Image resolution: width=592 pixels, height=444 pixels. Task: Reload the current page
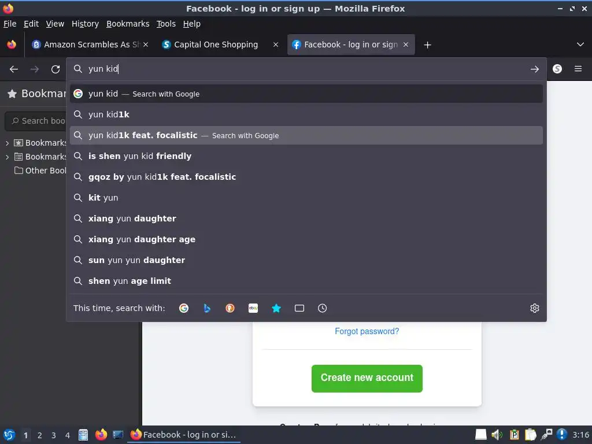(x=55, y=69)
